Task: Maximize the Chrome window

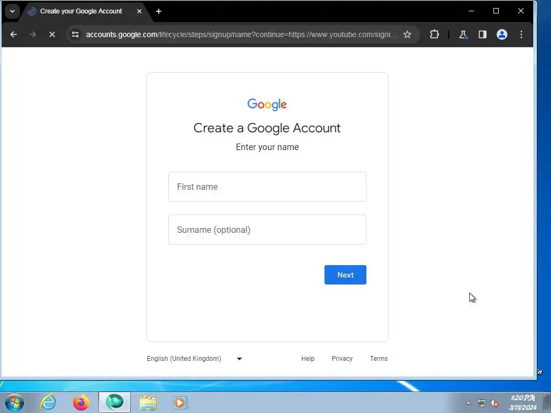Action: pos(496,11)
